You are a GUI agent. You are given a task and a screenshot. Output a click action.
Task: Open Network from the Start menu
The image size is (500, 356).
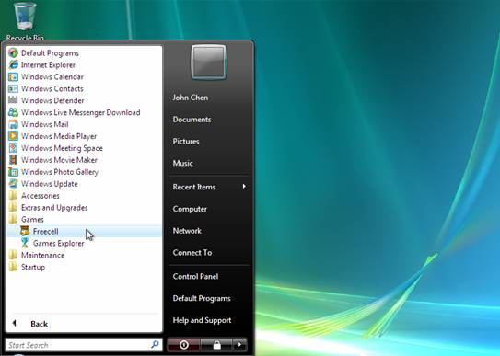pyautogui.click(x=187, y=231)
